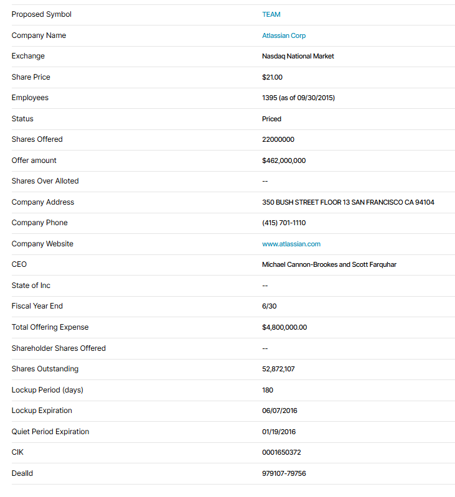Open the TEAM symbol link
The image size is (455, 497).
(271, 14)
